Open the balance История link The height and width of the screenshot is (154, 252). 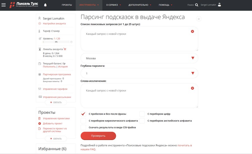[63, 67]
